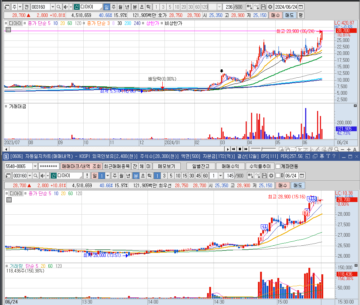Screen dimensions: 360x305
Task: Open 체 tab in 자동일지차트 window
Action: [142, 166]
